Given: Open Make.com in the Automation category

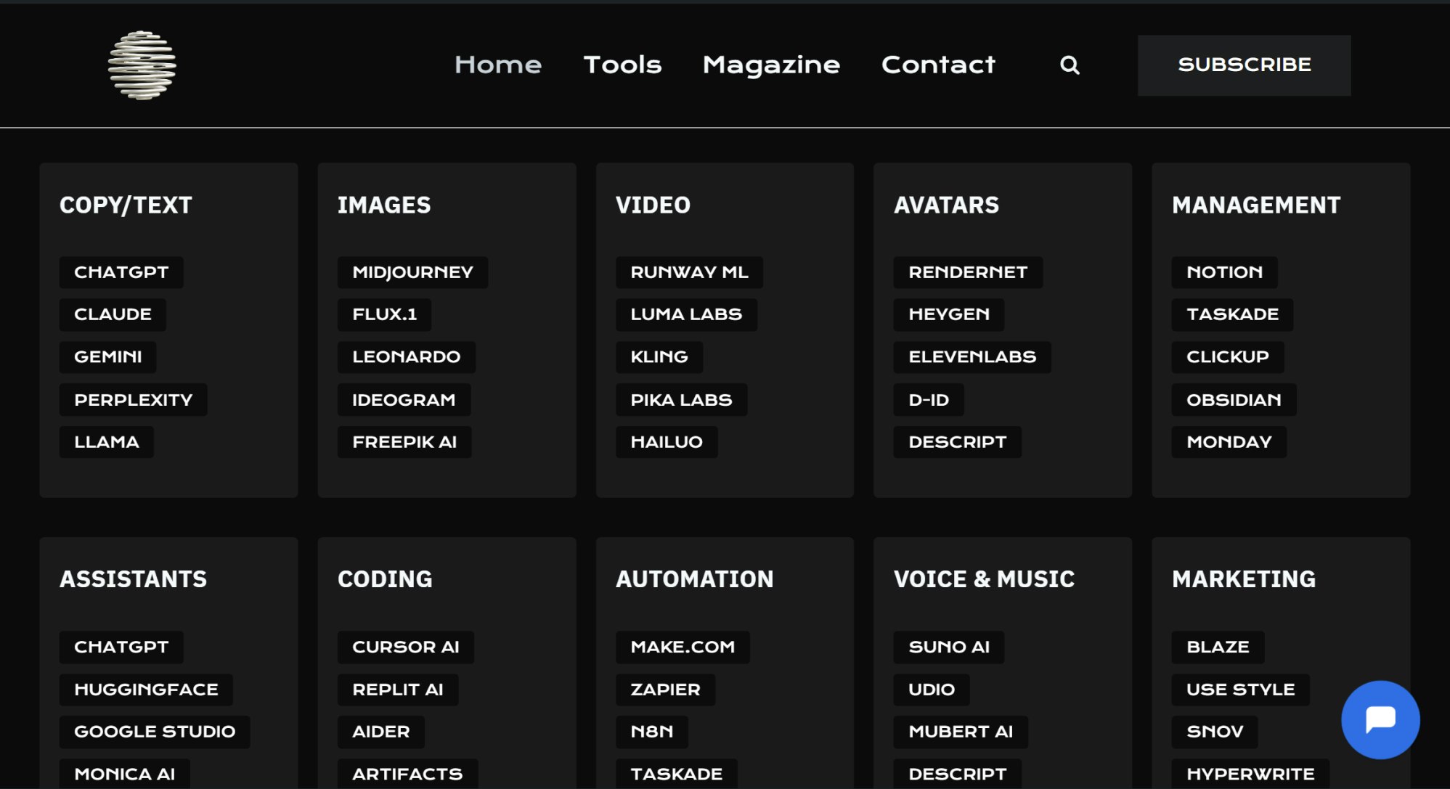Looking at the screenshot, I should point(682,647).
